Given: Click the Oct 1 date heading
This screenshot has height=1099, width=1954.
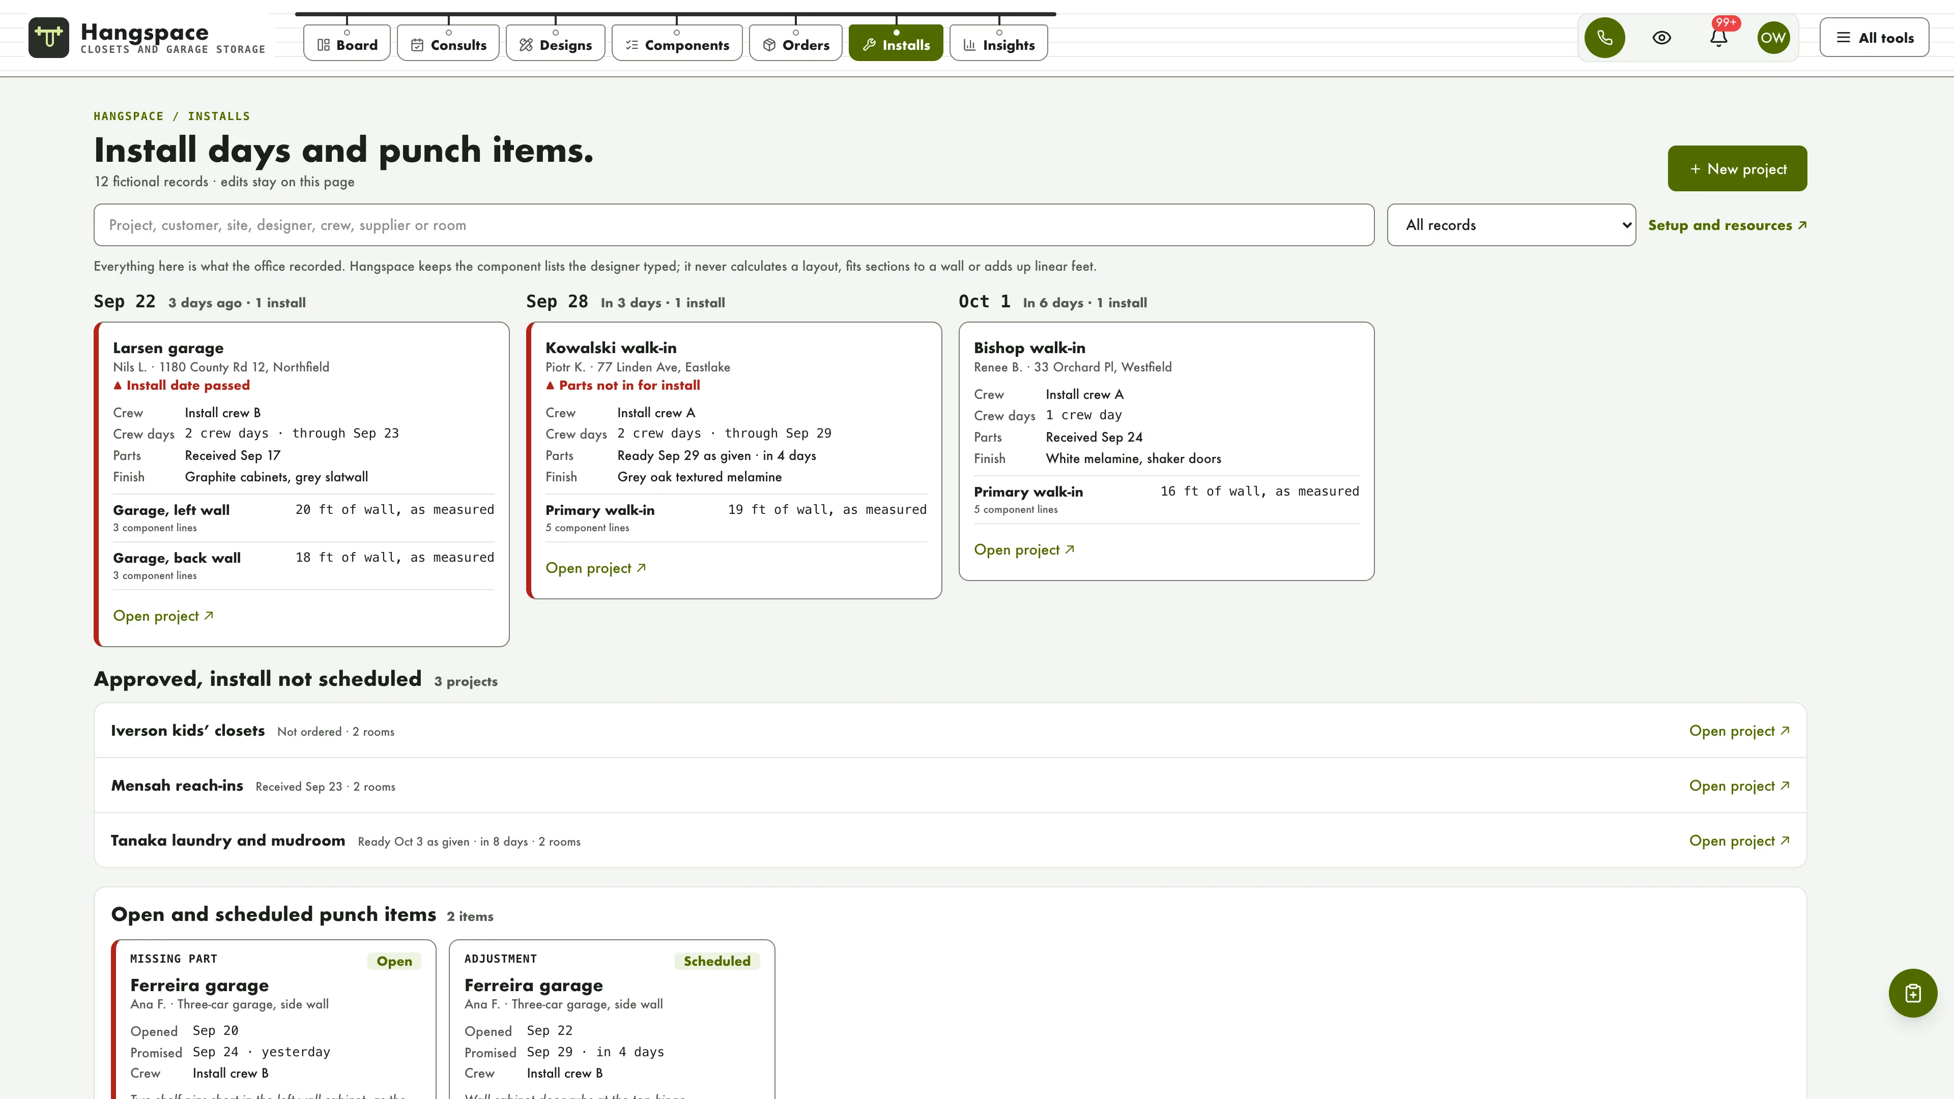Looking at the screenshot, I should pyautogui.click(x=985, y=302).
